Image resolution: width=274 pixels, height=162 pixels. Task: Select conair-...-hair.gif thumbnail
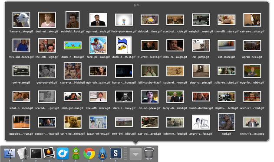coord(47,122)
